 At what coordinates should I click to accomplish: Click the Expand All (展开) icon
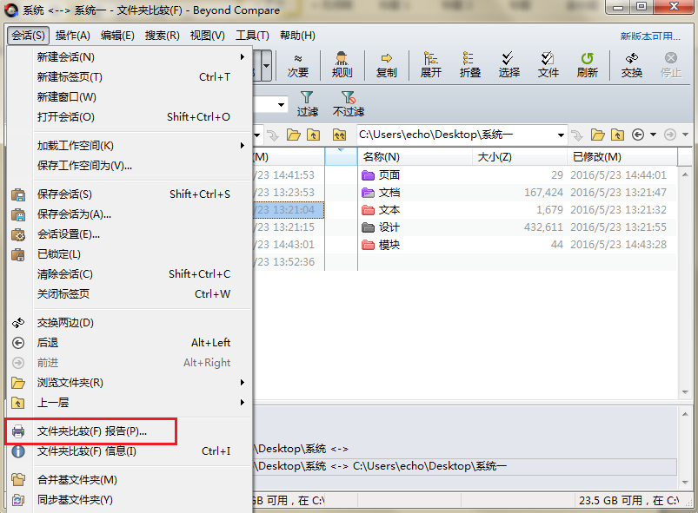tap(430, 65)
